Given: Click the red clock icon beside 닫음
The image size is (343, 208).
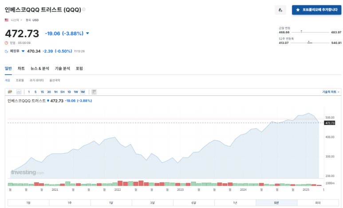Looking at the screenshot, I should click(6, 43).
